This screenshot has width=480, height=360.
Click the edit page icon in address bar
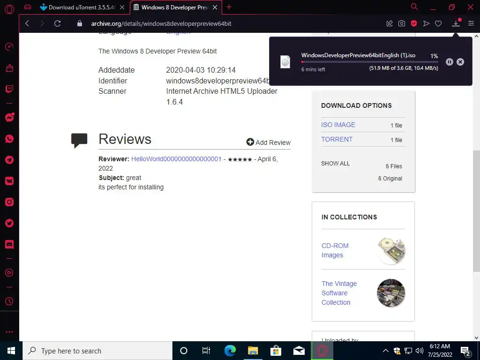(390, 23)
